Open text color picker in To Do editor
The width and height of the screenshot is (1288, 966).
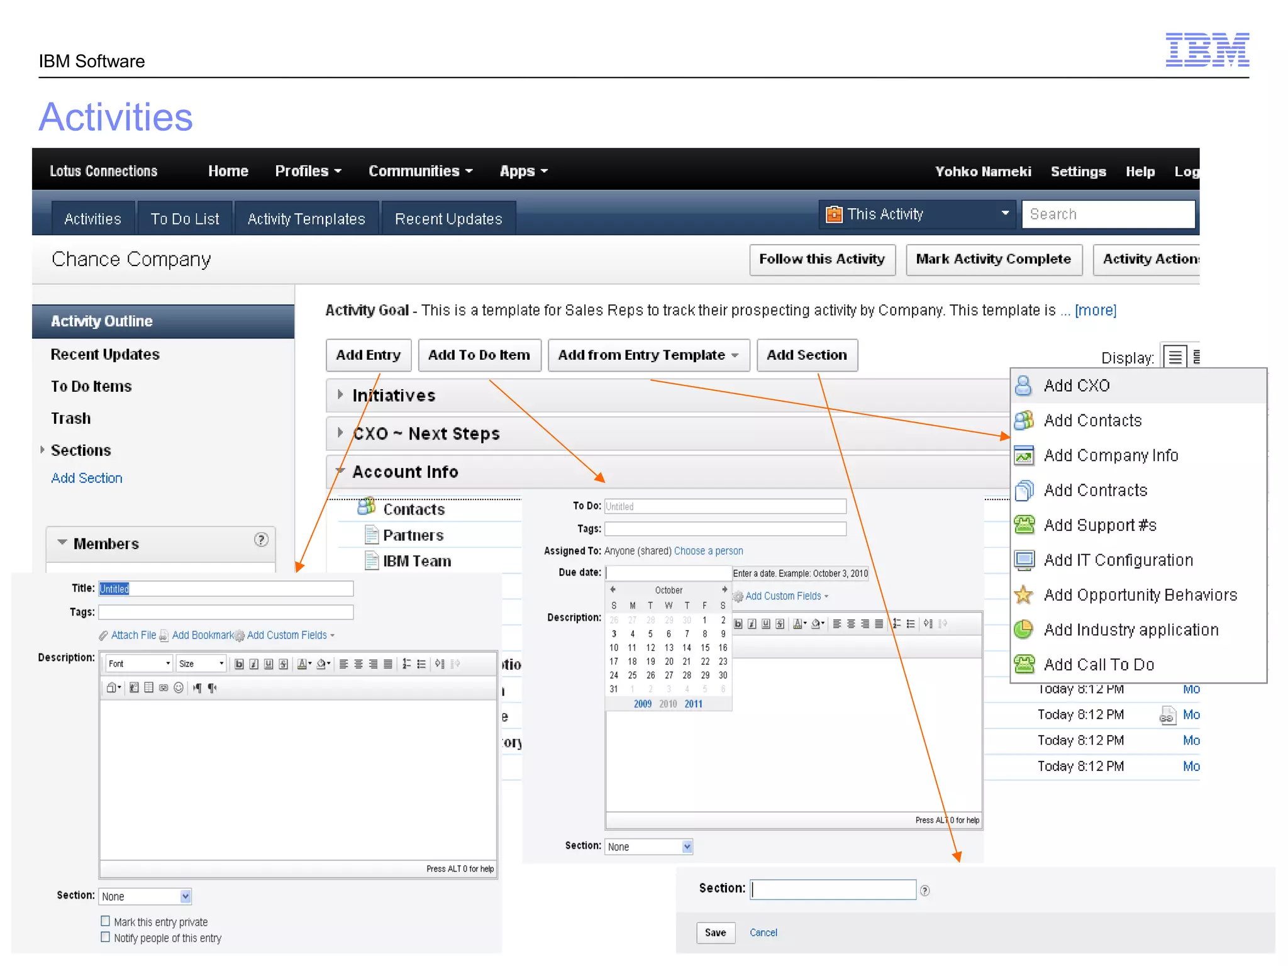pos(799,624)
